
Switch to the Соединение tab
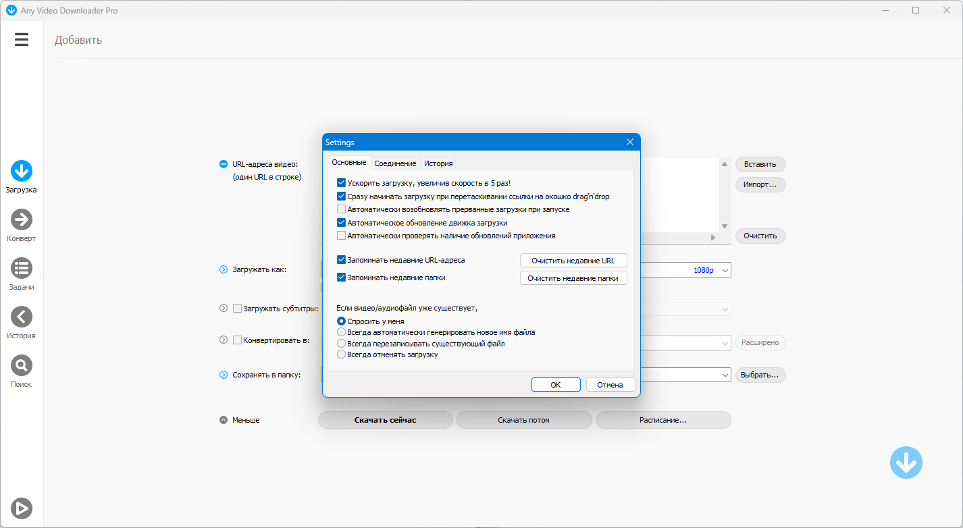395,163
